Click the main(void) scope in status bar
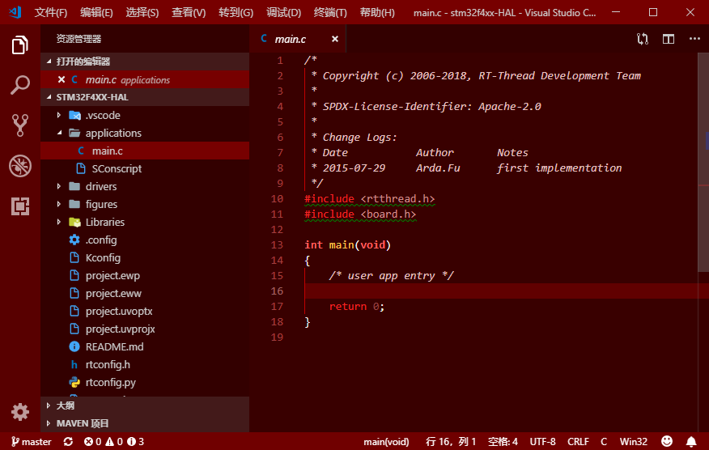This screenshot has width=709, height=450. [x=386, y=441]
